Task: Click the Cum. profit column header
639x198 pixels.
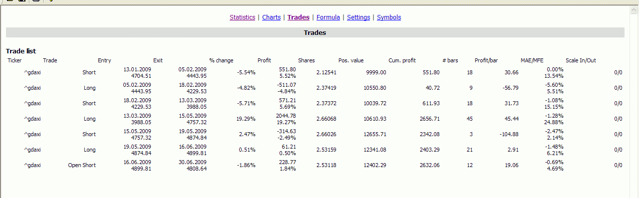Action: 402,61
